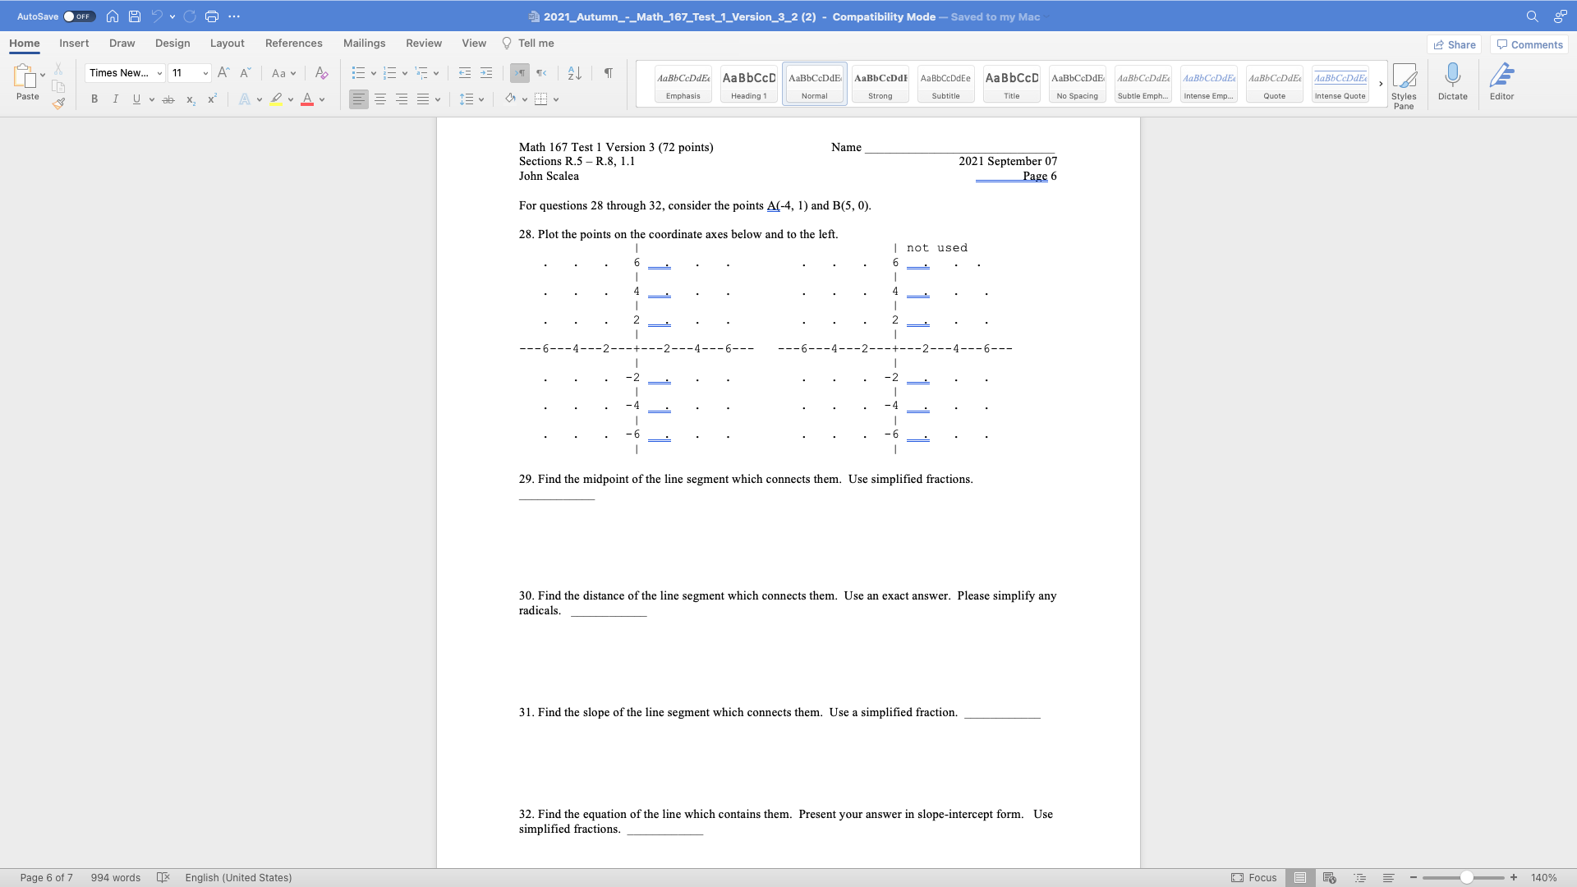Click the Clear Formatting icon
This screenshot has width=1577, height=887.
[322, 73]
